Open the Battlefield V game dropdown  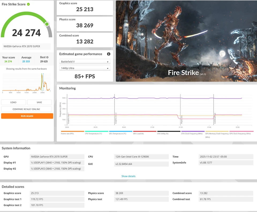pos(85,62)
